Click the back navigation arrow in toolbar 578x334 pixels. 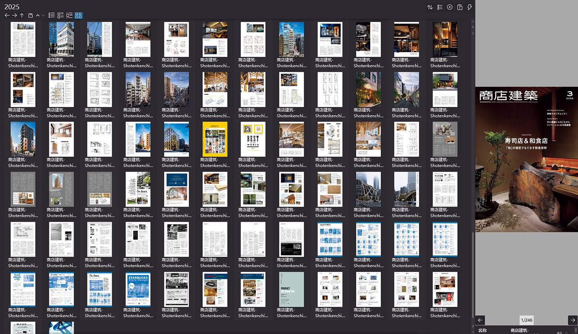(x=7, y=15)
